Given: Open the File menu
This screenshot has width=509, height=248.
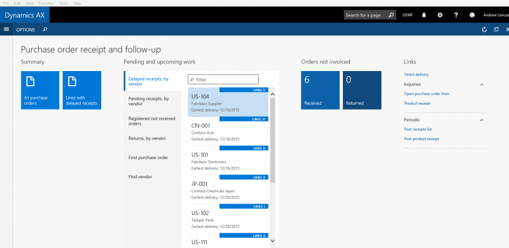Looking at the screenshot, I should click(6, 3).
